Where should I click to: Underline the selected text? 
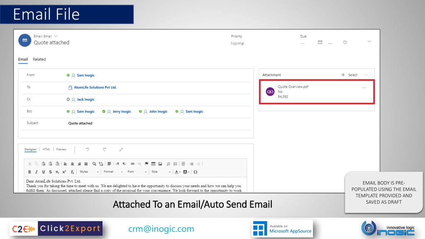[43, 172]
